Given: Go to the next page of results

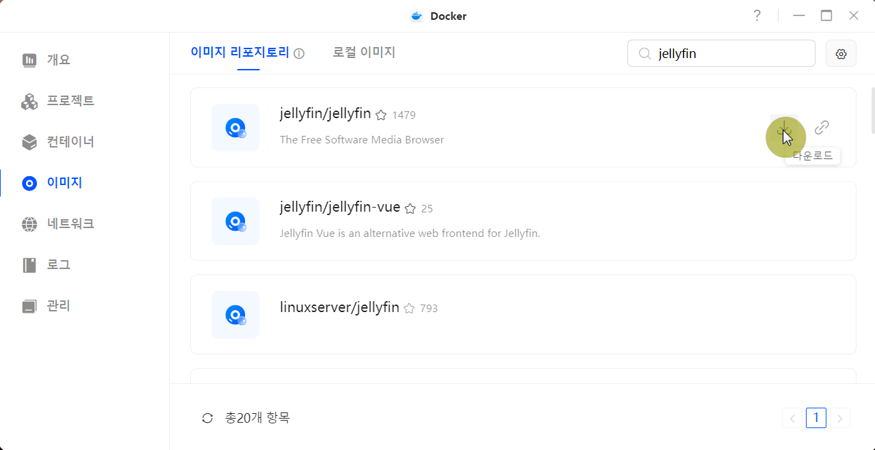Looking at the screenshot, I should coord(839,417).
